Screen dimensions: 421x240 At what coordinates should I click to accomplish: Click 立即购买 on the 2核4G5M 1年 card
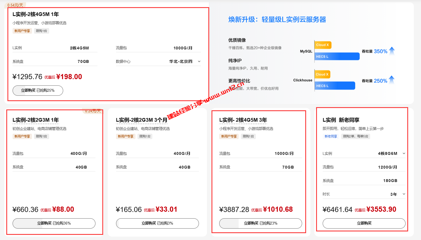[37, 91]
